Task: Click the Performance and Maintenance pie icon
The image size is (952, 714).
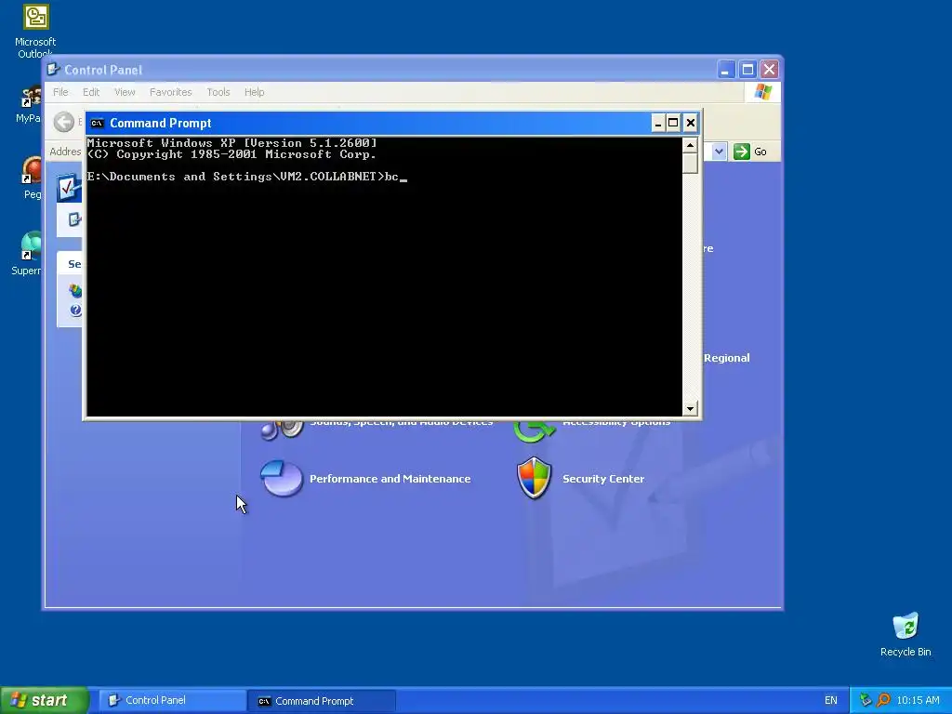Action: pyautogui.click(x=282, y=479)
